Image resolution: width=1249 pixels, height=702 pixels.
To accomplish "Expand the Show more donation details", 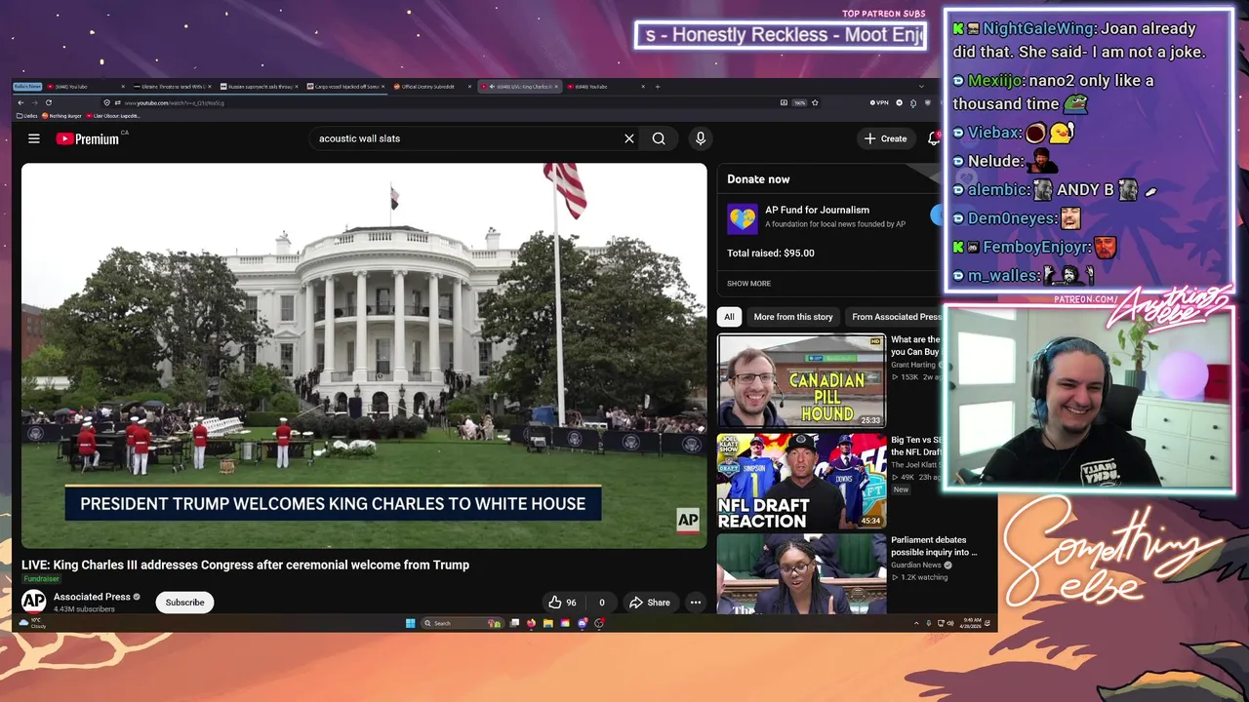I will click(x=748, y=284).
